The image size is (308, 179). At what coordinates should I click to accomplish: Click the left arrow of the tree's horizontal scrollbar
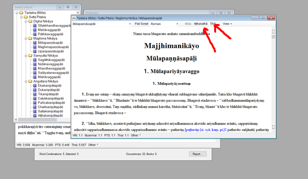click(x=16, y=119)
